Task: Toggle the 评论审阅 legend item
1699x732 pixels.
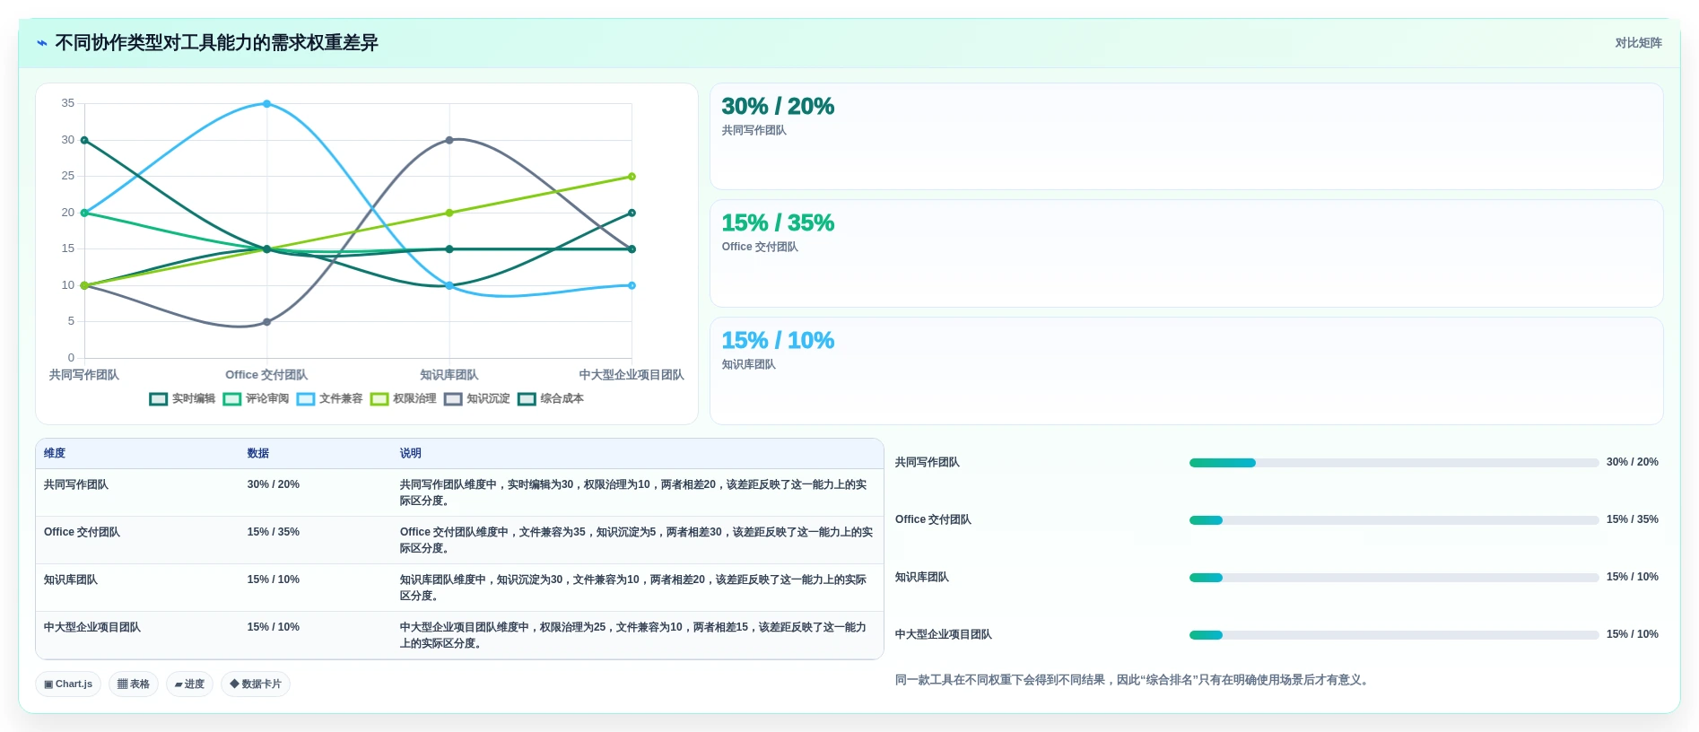Action: [x=256, y=399]
